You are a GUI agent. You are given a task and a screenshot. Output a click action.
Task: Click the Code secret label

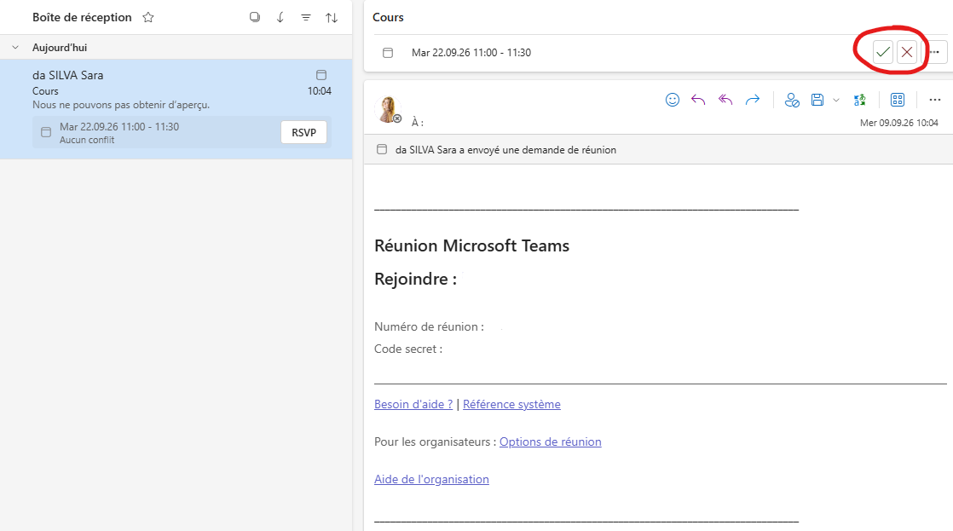(408, 349)
